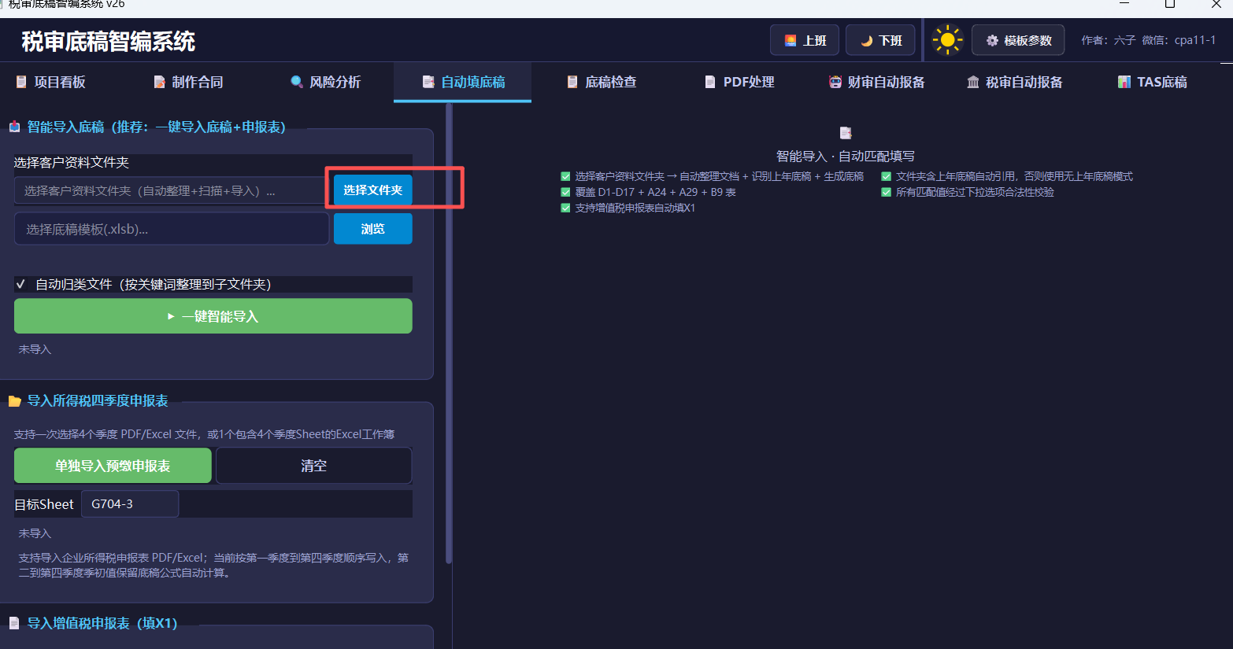Click the 选择客户资料文件夹 path field

[x=170, y=190]
